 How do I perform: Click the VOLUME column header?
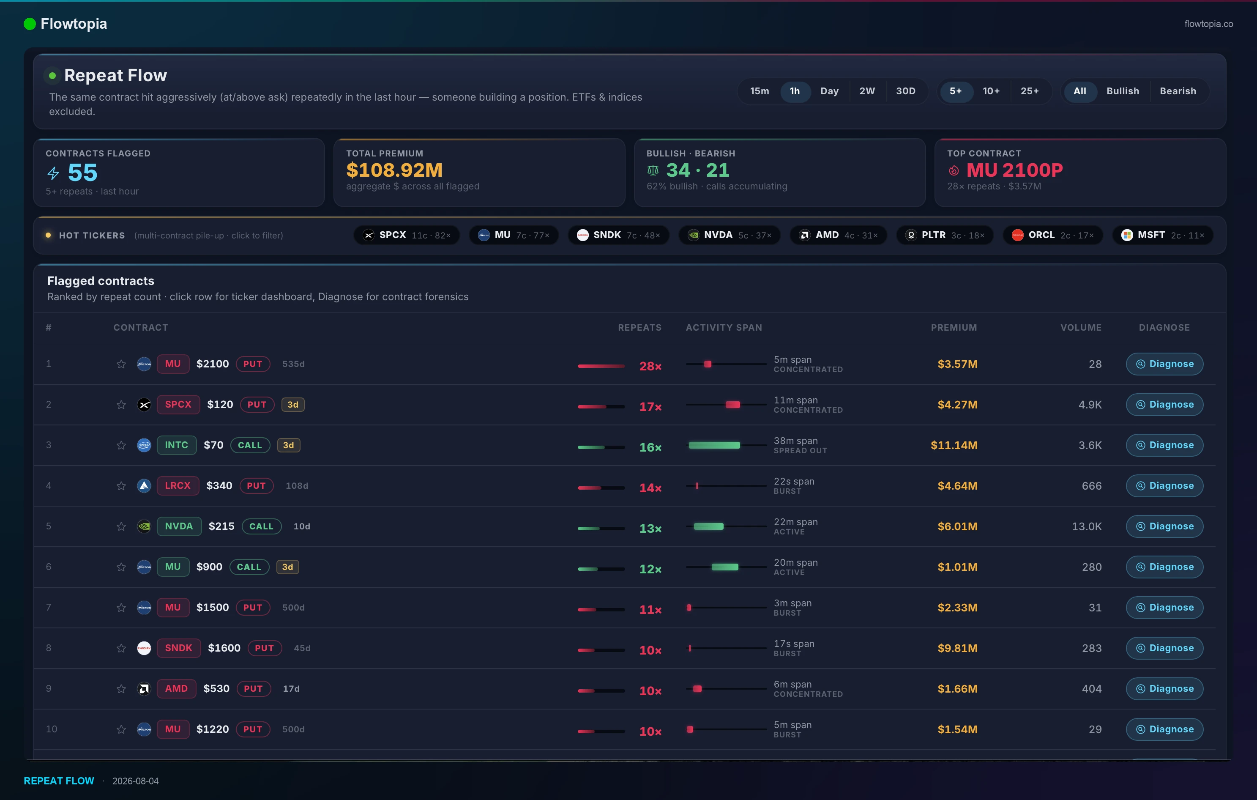1081,327
